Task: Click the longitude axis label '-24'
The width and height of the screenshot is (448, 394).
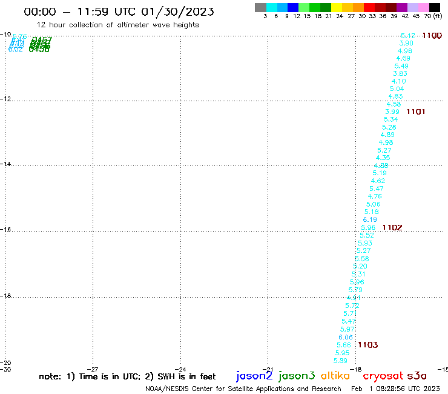Action: click(x=180, y=369)
